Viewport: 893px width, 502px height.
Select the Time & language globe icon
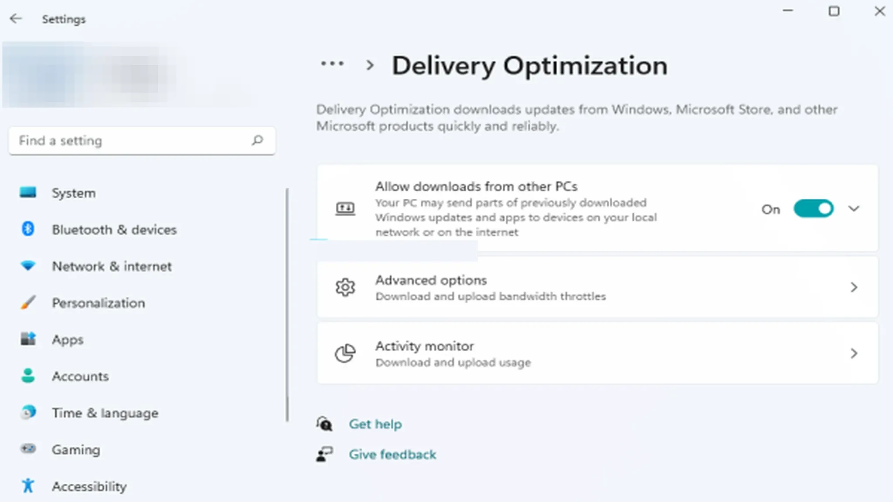[x=28, y=412]
